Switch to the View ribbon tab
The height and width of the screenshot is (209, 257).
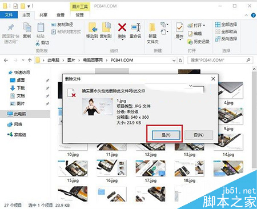(61, 15)
